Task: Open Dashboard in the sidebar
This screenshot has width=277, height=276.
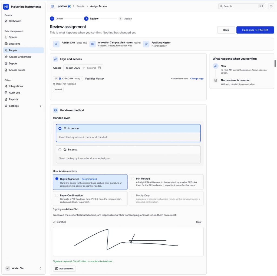Action: point(23,21)
